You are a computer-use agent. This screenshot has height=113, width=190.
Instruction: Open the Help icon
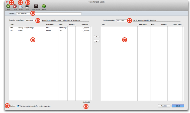[44, 6]
